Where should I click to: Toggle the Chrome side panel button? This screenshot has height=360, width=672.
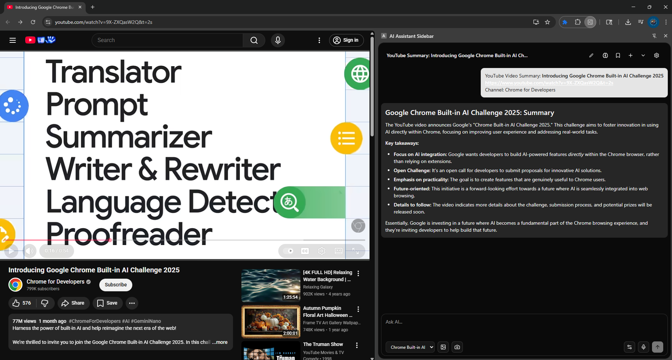(x=590, y=22)
